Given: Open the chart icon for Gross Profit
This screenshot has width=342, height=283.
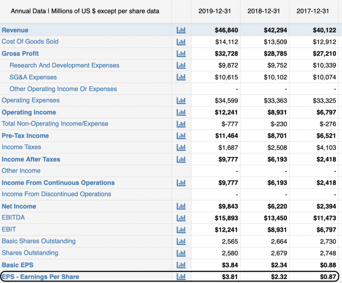Looking at the screenshot, I should point(181,54).
